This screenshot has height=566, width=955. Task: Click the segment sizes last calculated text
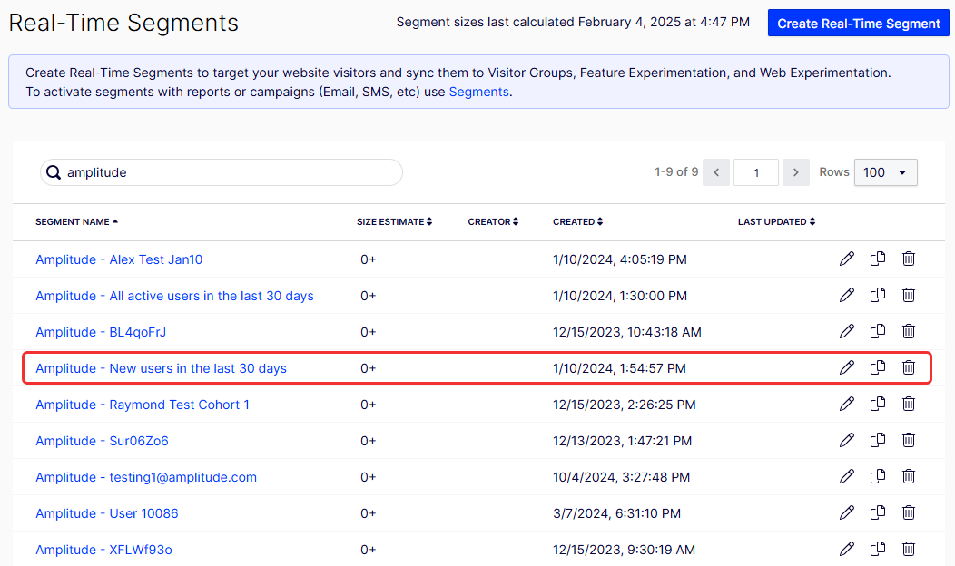click(x=573, y=23)
